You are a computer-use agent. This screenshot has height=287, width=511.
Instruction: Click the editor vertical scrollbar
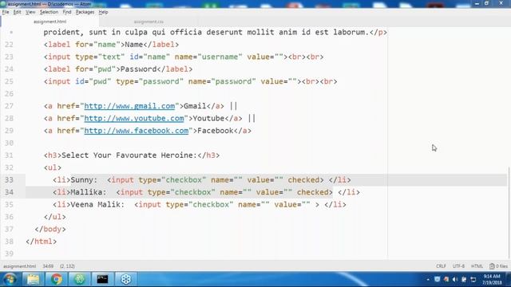tap(509, 213)
